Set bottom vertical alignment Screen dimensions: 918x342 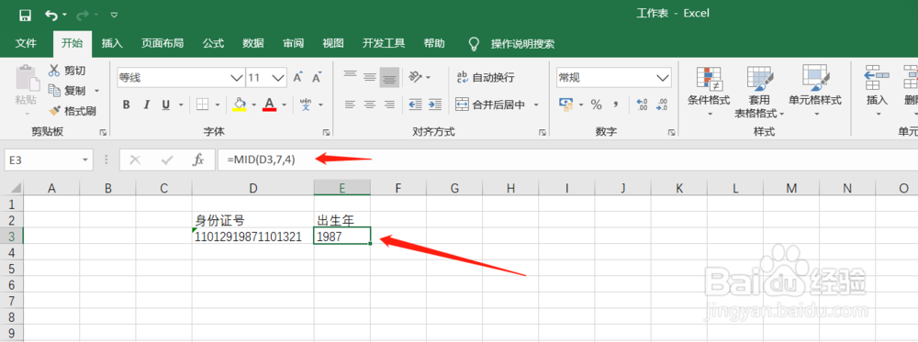tap(389, 77)
